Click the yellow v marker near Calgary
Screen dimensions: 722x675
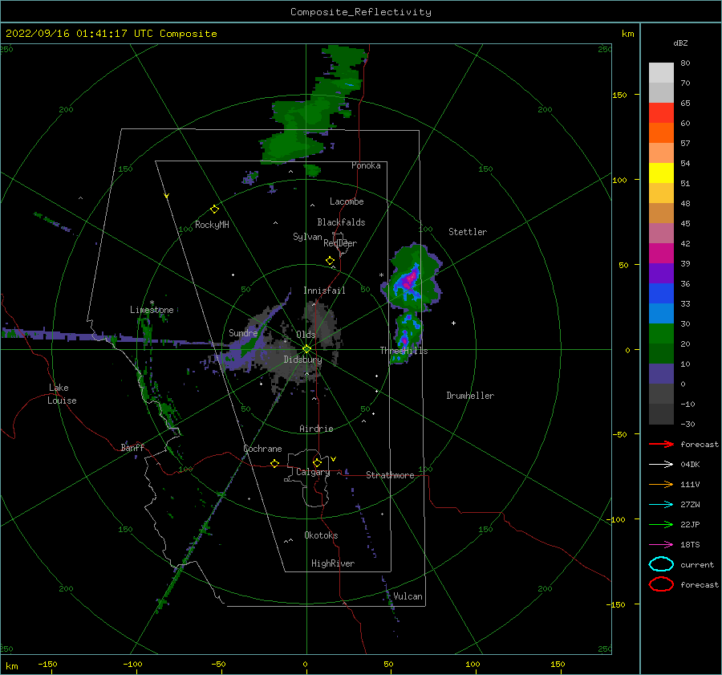[333, 459]
